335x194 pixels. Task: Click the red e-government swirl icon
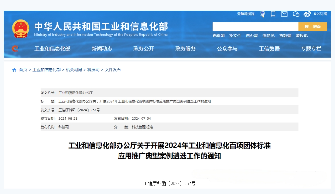tap(15, 48)
